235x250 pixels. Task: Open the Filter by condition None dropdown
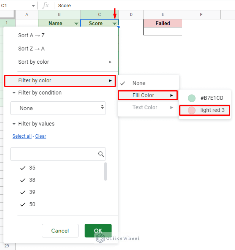58,108
